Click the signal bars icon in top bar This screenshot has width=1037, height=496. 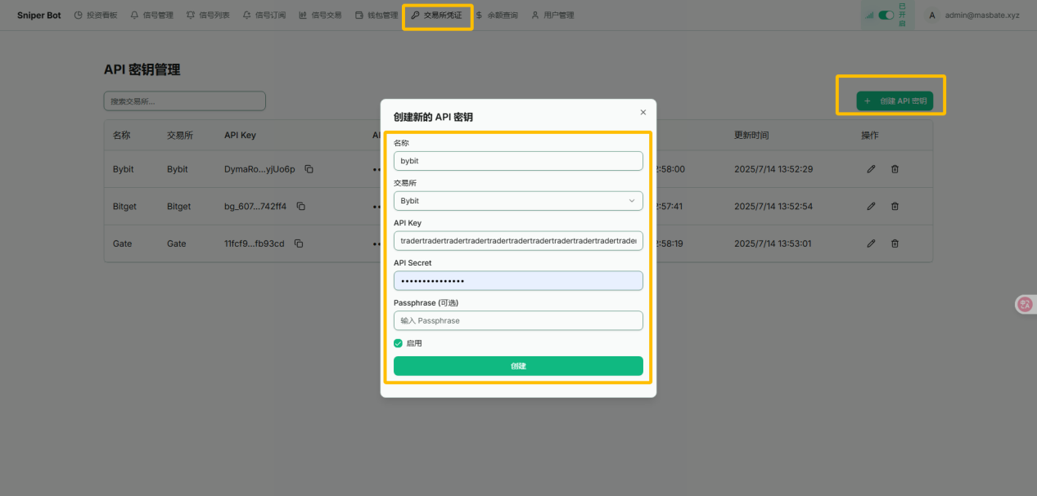tap(869, 15)
